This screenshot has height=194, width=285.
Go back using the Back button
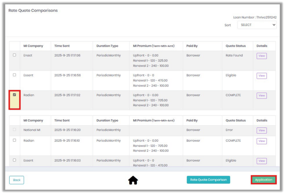[17, 180]
